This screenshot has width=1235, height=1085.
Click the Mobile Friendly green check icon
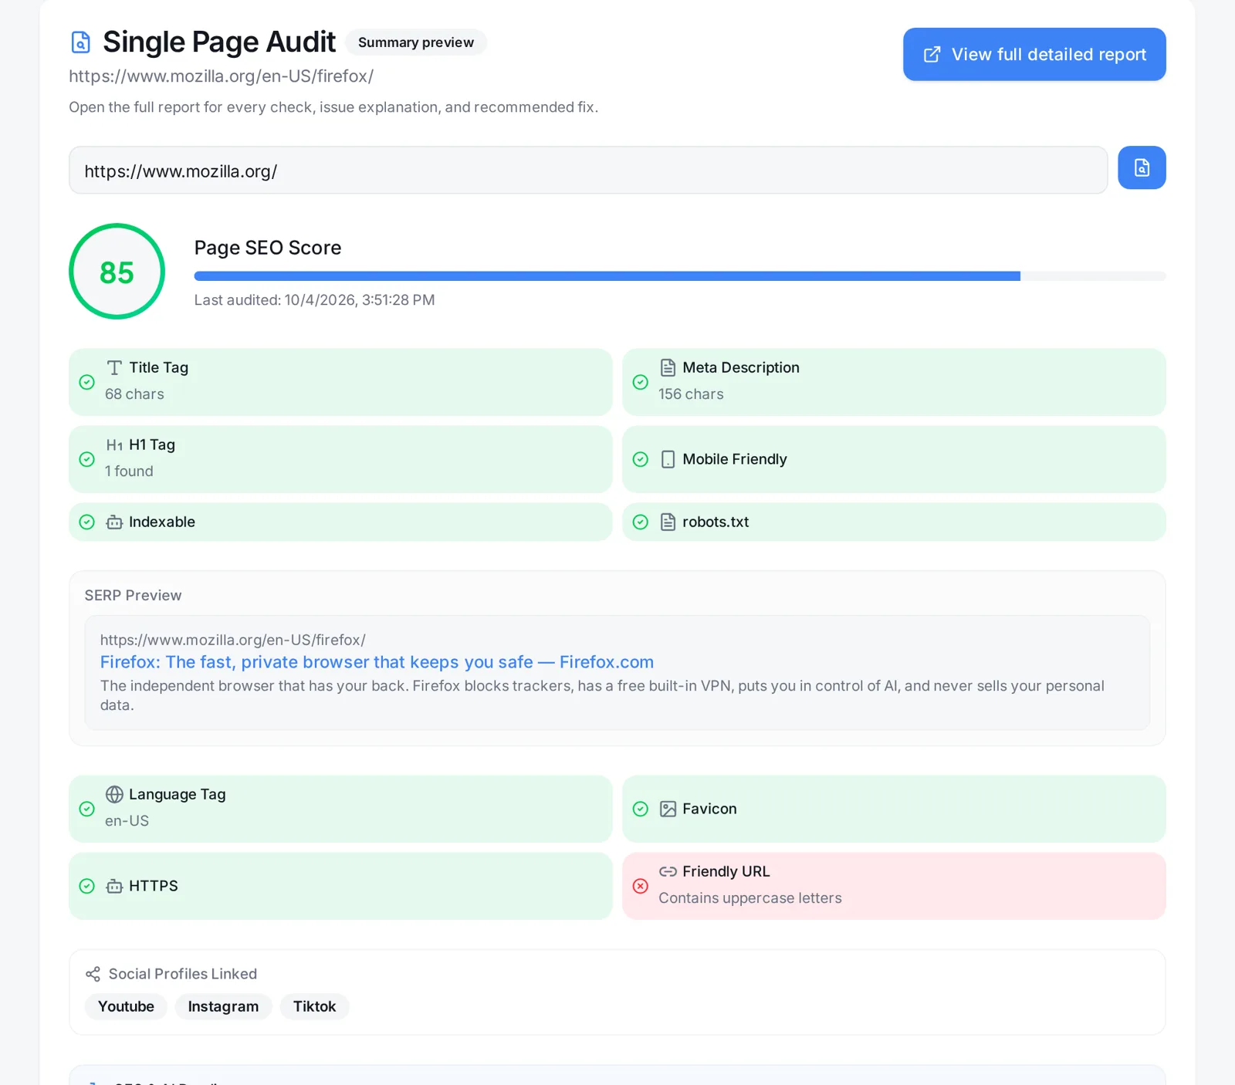pos(641,459)
